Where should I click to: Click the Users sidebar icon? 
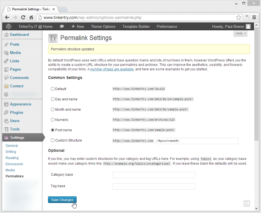[x=6, y=121]
